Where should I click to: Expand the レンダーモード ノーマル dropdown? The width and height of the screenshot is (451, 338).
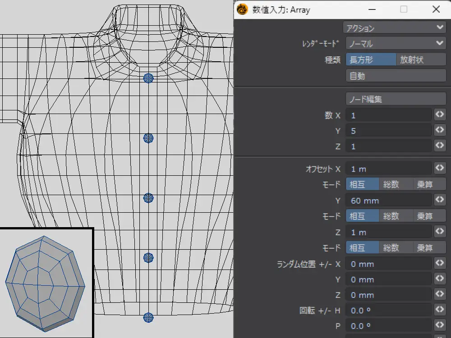pos(395,44)
